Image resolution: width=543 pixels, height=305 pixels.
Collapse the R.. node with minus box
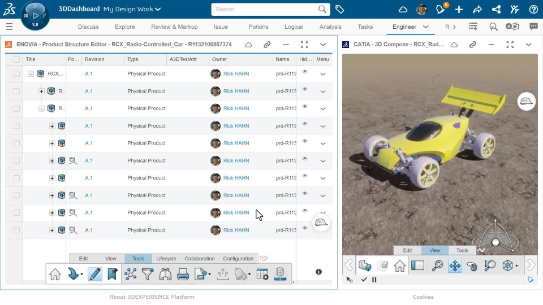(x=41, y=108)
